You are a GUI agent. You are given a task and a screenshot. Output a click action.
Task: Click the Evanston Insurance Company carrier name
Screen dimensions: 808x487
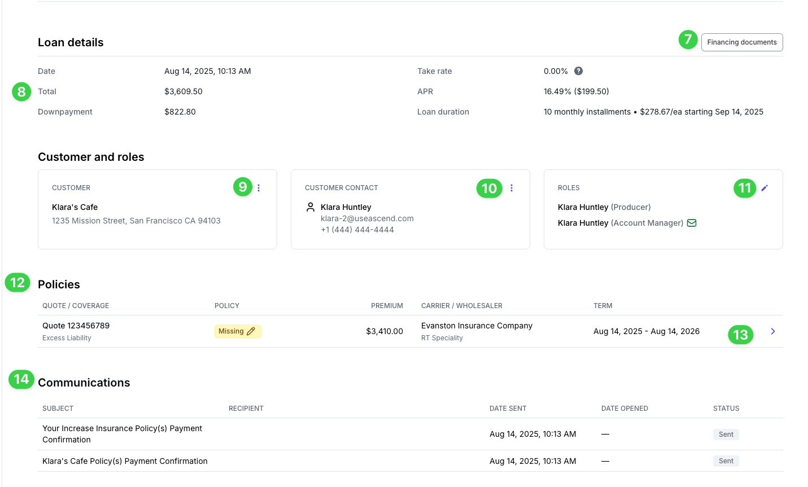477,326
